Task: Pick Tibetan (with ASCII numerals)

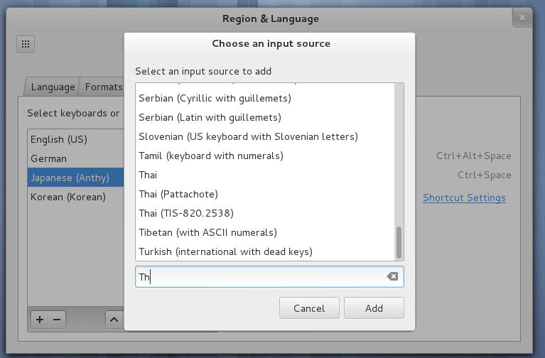Action: click(265, 232)
